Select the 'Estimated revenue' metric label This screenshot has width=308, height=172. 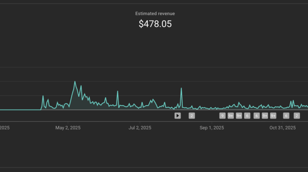155,14
